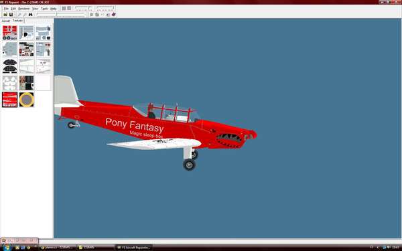
Task: Select the selected red striped texture thumbnail
Action: pyautogui.click(x=10, y=99)
